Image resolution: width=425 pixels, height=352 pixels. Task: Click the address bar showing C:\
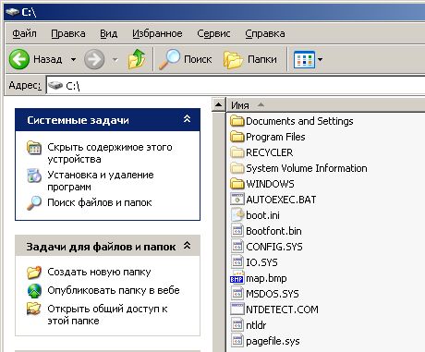click(x=236, y=85)
